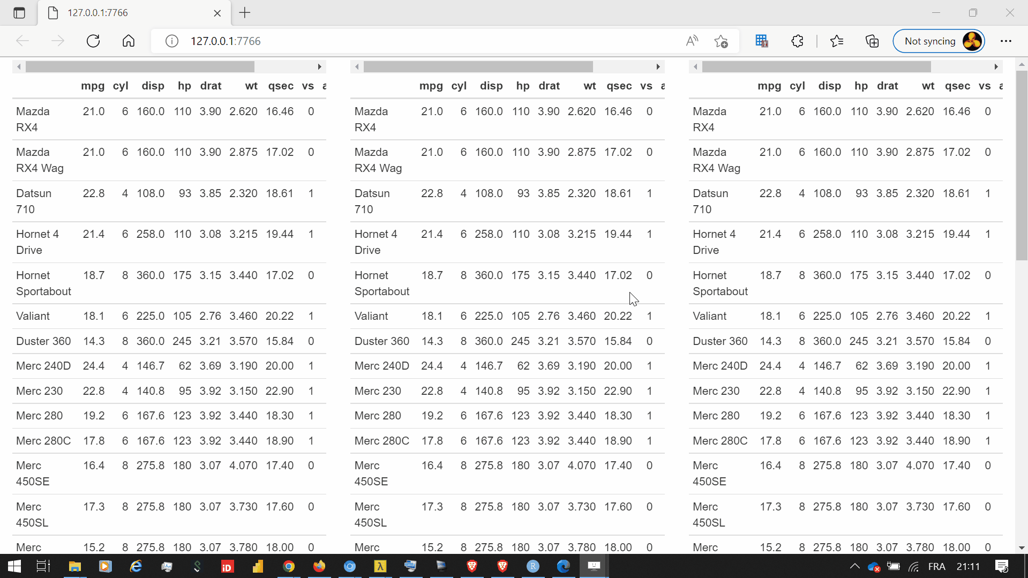Open Internet Explorer from the taskbar
Screen dimensions: 1028x578
pos(136,566)
